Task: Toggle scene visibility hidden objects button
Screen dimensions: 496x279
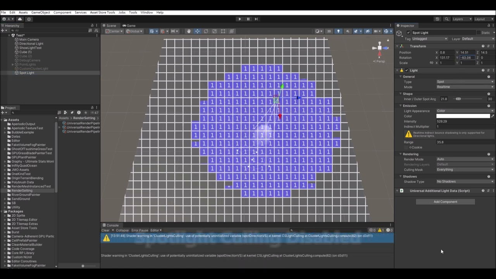Action: 368,31
